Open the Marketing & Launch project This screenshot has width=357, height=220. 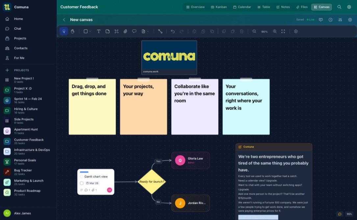(x=28, y=182)
